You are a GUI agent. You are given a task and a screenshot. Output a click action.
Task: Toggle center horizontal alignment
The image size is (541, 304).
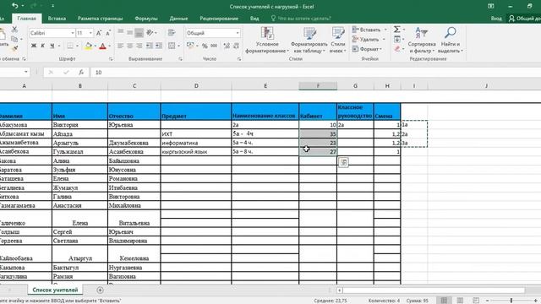tap(129, 46)
